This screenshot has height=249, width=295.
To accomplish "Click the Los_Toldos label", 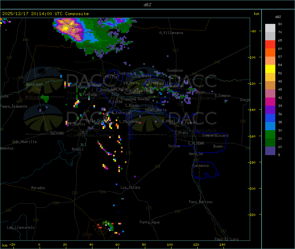I will click(x=130, y=187).
